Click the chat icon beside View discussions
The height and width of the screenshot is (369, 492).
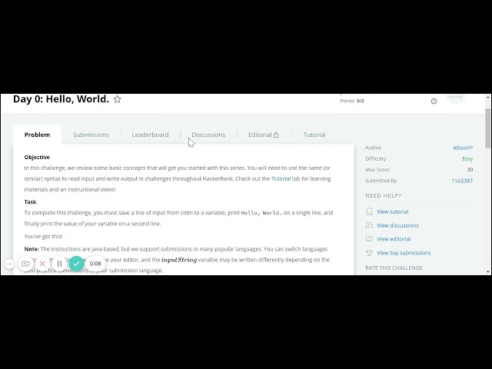click(370, 225)
